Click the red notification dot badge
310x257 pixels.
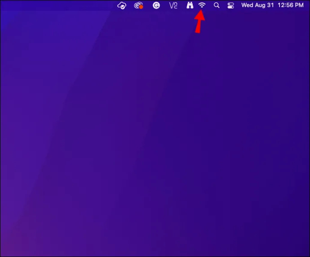[141, 7]
